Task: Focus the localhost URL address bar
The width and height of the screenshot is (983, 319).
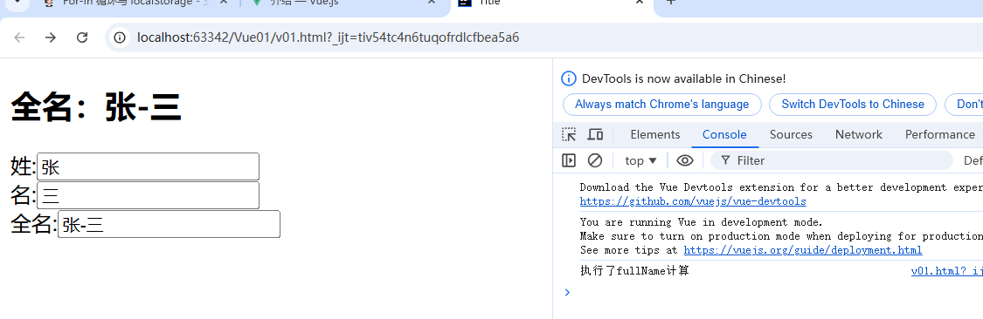Action: [x=328, y=37]
